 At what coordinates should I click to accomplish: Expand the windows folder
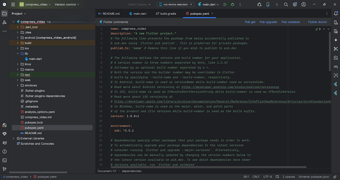(x=18, y=85)
